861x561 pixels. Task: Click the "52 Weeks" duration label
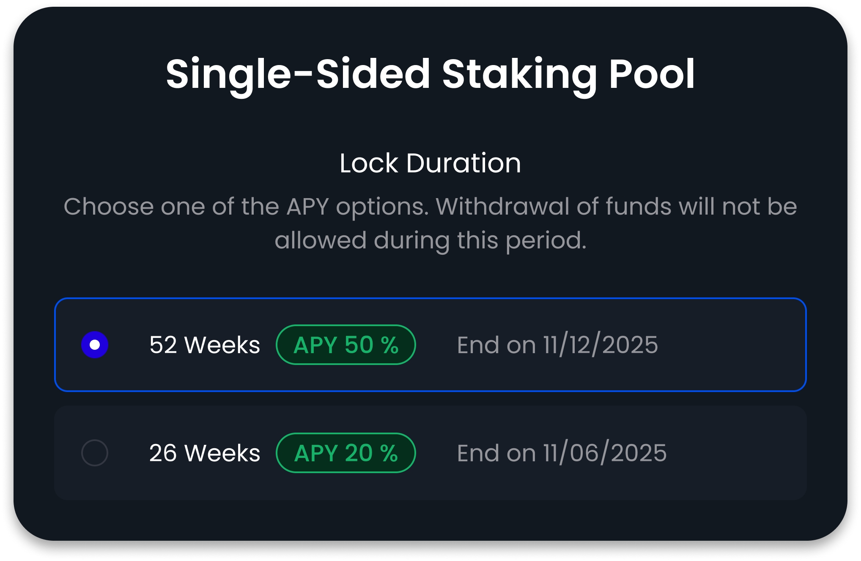coord(205,345)
